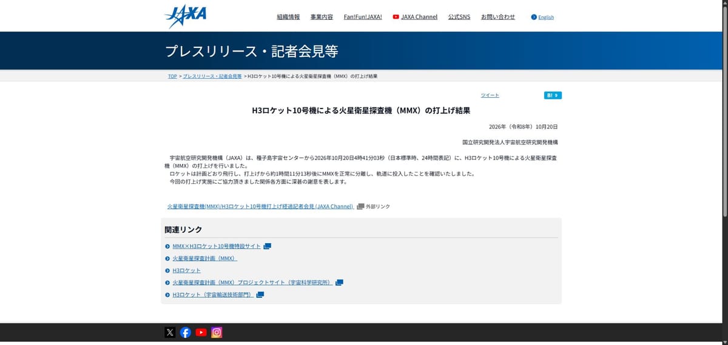
Task: Click the press release headline text
Action: tap(361, 111)
